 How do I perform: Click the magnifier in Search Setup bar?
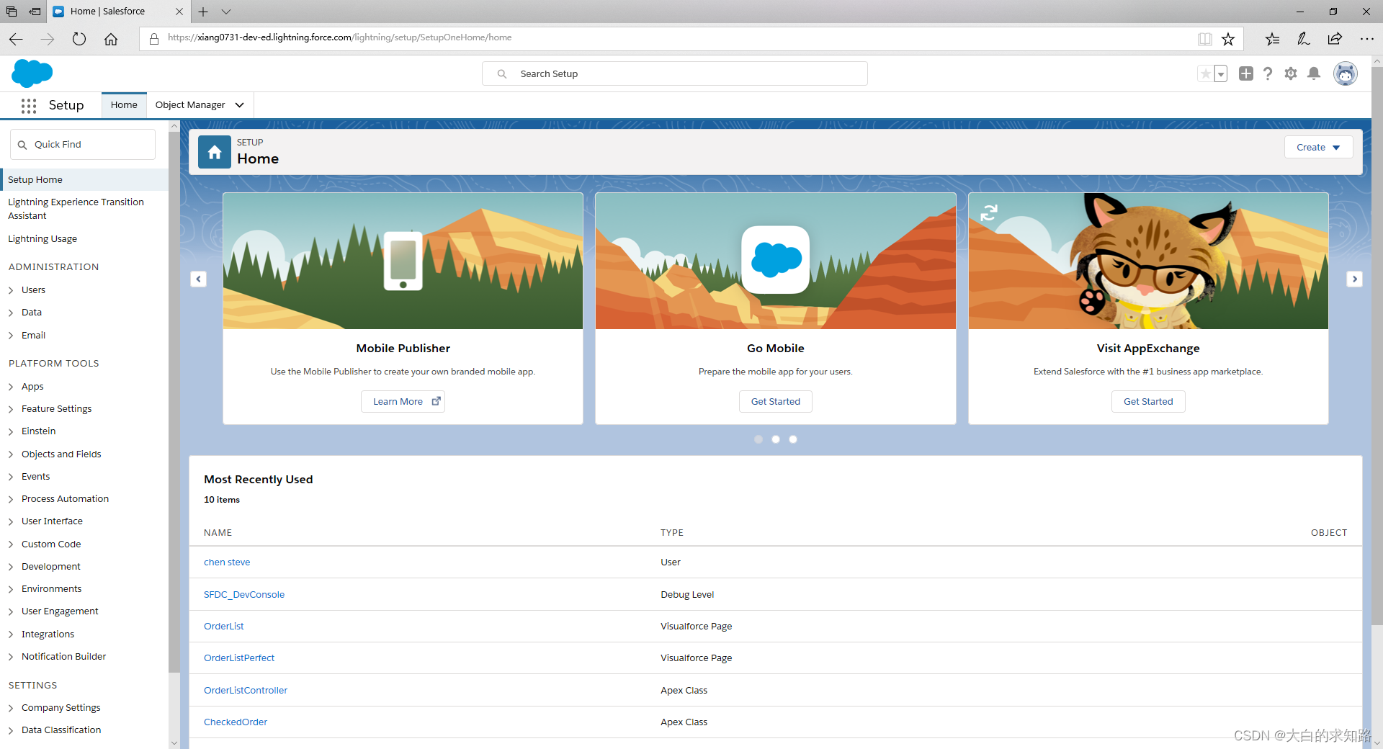click(x=502, y=73)
